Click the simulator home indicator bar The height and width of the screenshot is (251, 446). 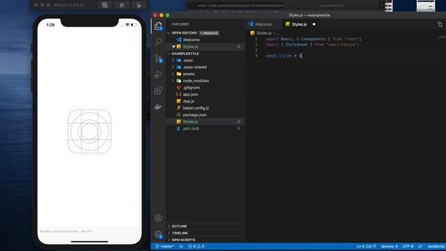coord(90,242)
